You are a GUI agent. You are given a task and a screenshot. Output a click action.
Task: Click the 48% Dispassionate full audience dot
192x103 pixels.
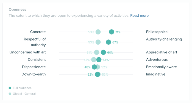94,67
